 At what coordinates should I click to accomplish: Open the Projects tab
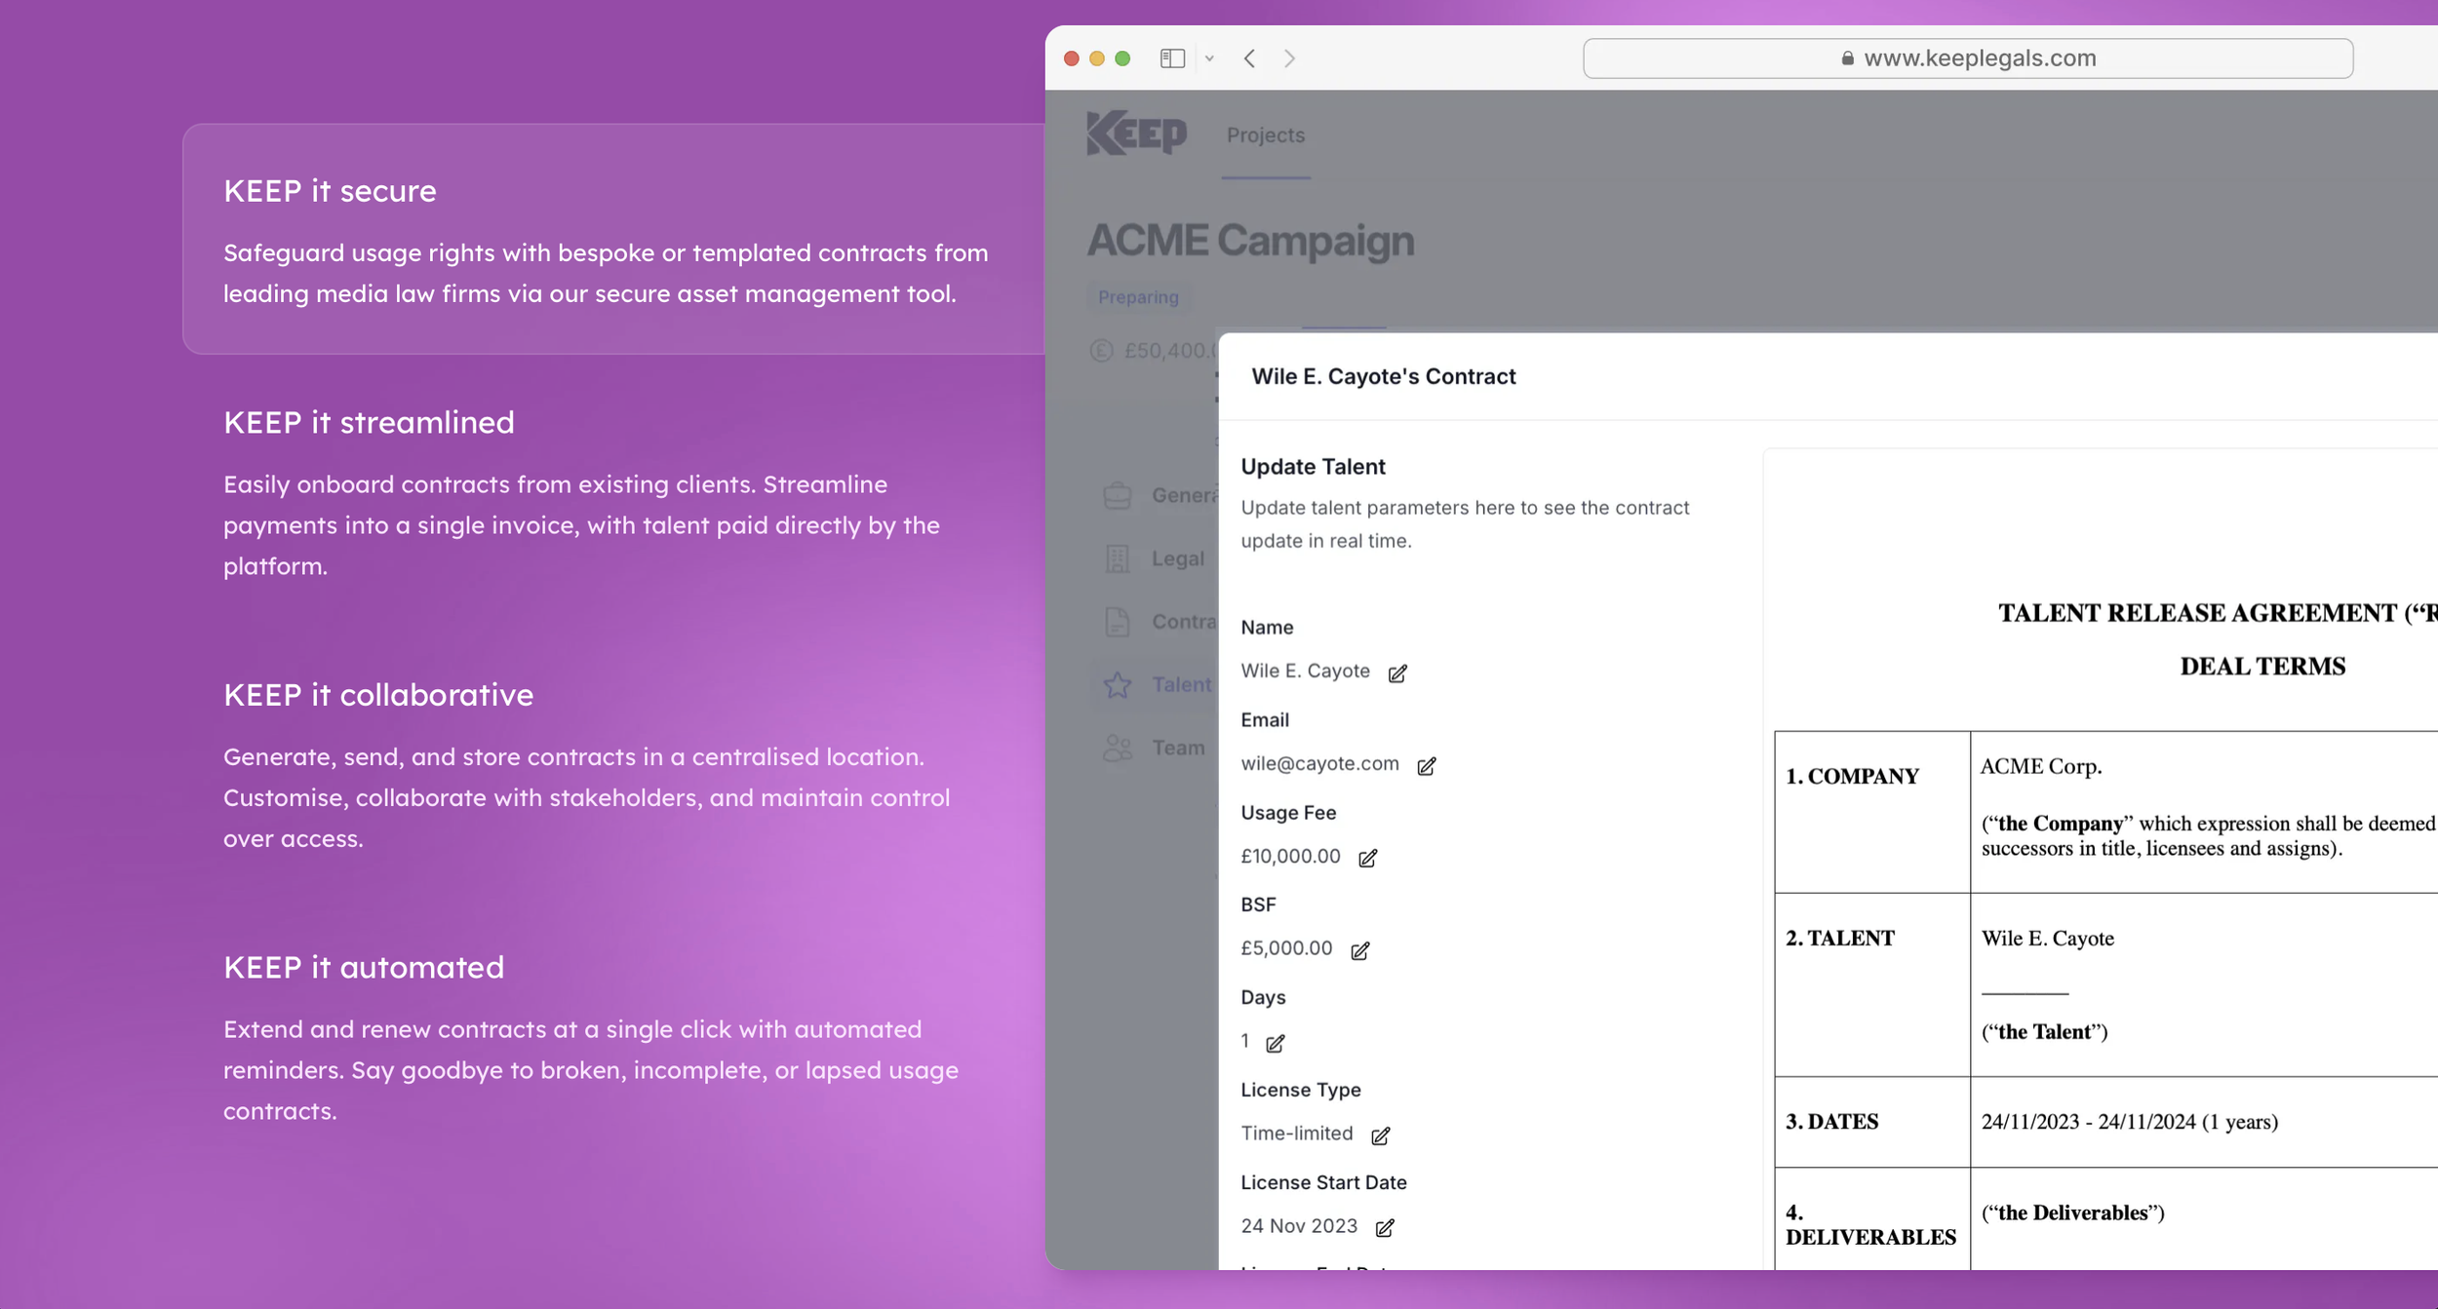coord(1265,135)
